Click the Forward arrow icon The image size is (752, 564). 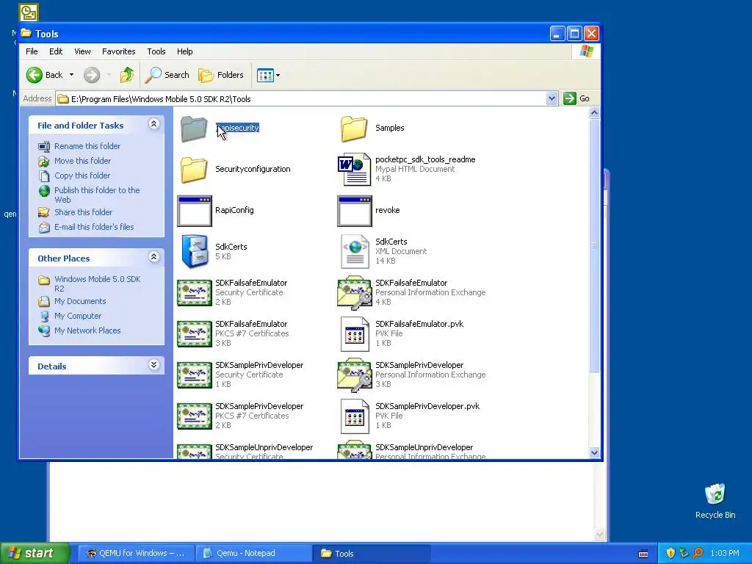point(92,75)
